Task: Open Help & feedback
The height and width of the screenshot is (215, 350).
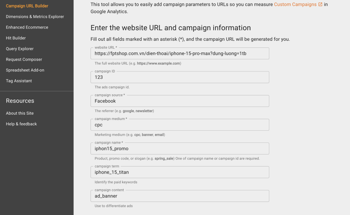Action: click(x=21, y=124)
